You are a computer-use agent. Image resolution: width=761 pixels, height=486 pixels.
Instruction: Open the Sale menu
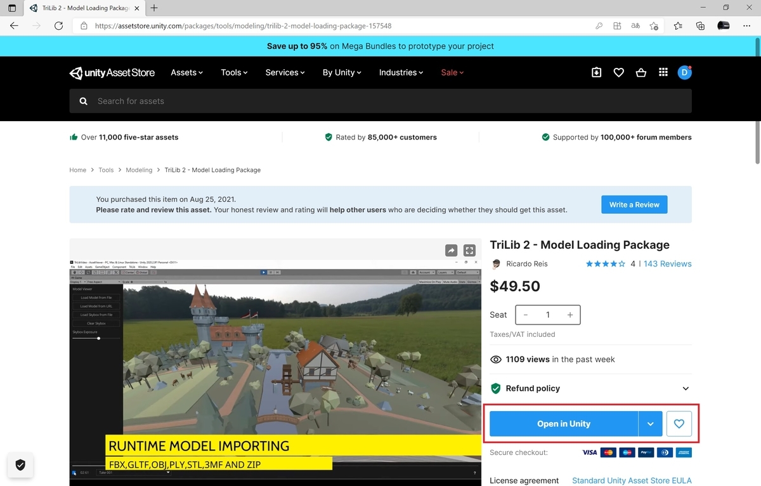point(452,72)
